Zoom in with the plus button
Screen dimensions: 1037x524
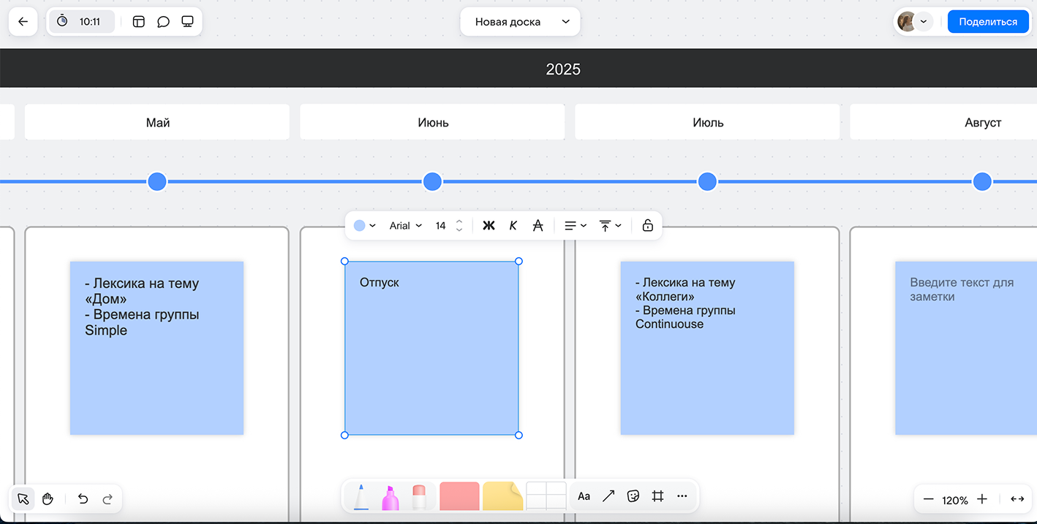click(982, 499)
